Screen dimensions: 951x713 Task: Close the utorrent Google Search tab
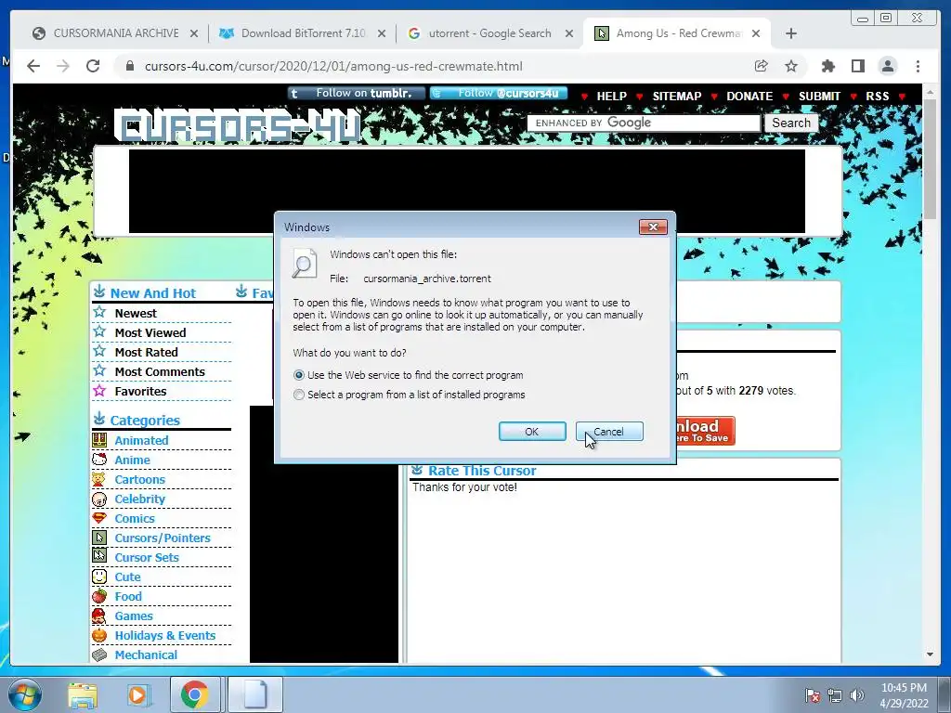pos(569,34)
